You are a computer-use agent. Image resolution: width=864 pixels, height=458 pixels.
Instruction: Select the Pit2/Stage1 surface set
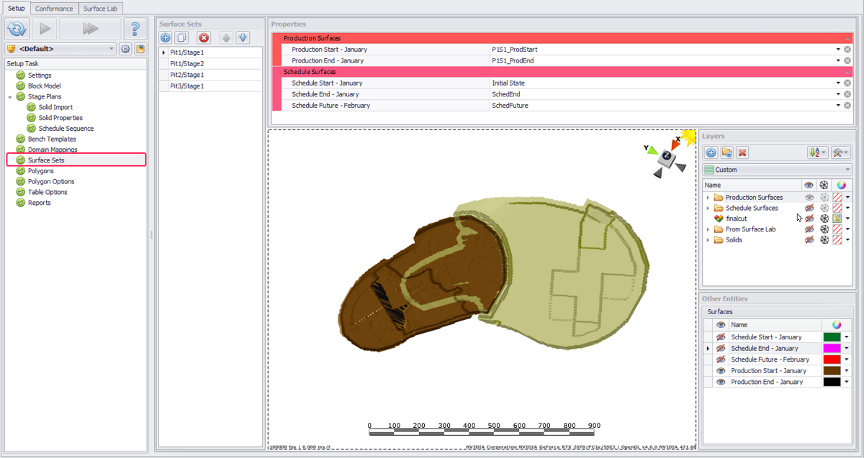(186, 75)
